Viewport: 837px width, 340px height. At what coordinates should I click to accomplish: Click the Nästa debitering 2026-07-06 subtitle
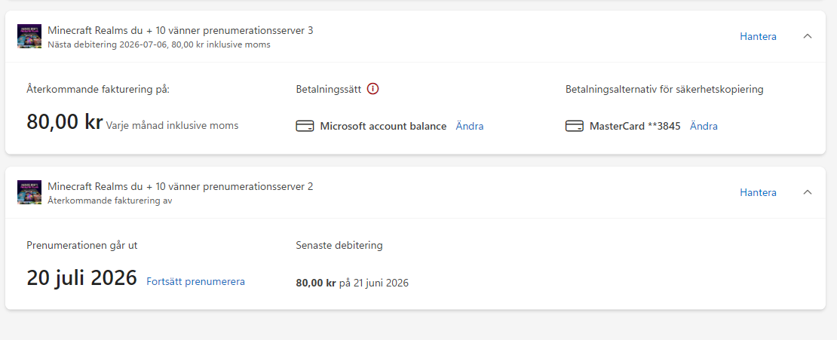tap(159, 44)
